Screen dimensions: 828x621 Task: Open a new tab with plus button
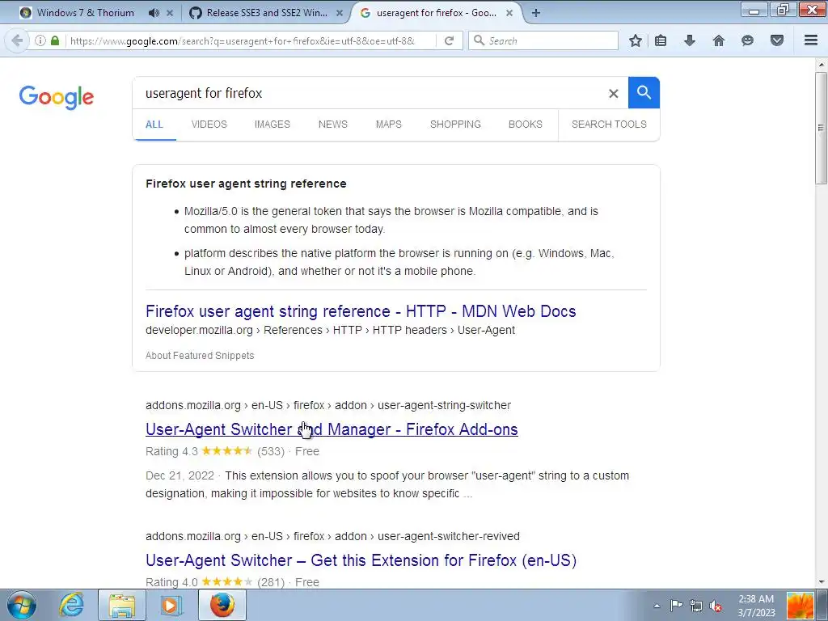coord(536,13)
